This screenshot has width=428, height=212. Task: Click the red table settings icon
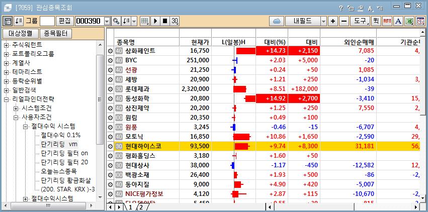[x=420, y=21]
